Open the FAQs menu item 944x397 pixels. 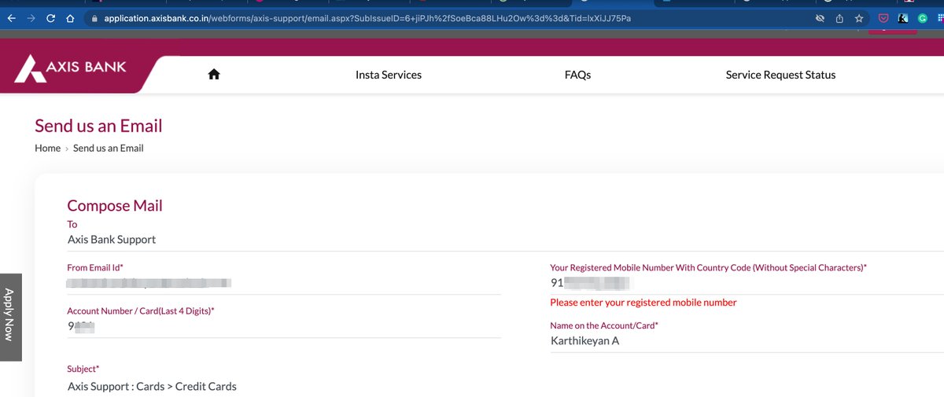tap(577, 75)
